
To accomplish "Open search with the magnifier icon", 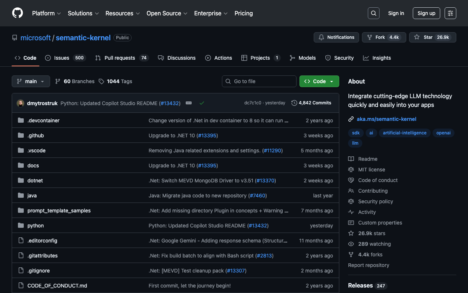I will click(373, 13).
